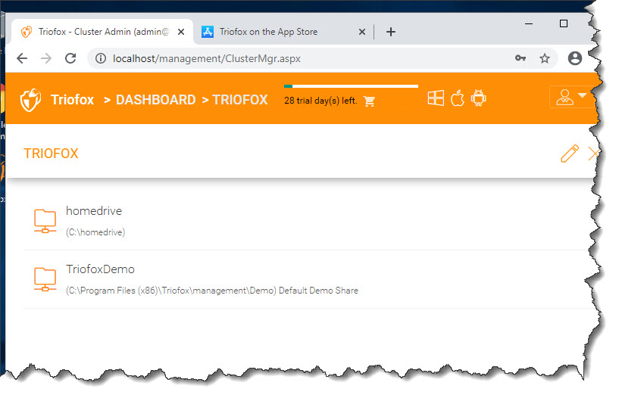Reload the current page
This screenshot has height=398, width=619.
click(x=70, y=58)
